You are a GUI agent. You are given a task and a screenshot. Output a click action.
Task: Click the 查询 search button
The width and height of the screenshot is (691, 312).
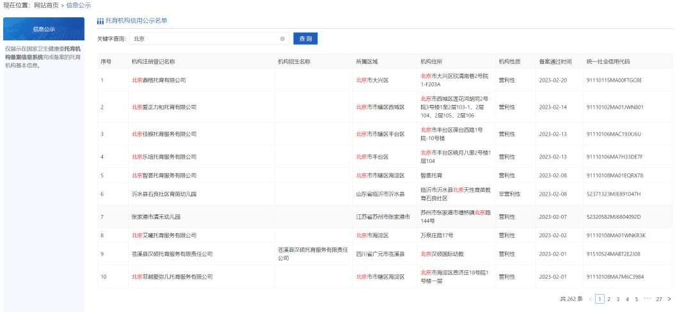[x=305, y=39]
